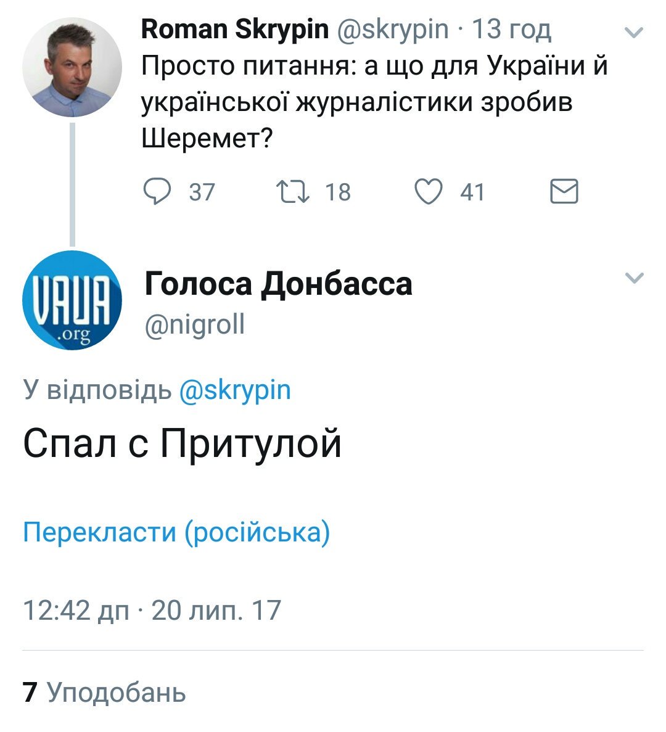Image resolution: width=666 pixels, height=732 pixels.
Task: Open Roman Skrypin's profile photo
Action: tap(72, 68)
